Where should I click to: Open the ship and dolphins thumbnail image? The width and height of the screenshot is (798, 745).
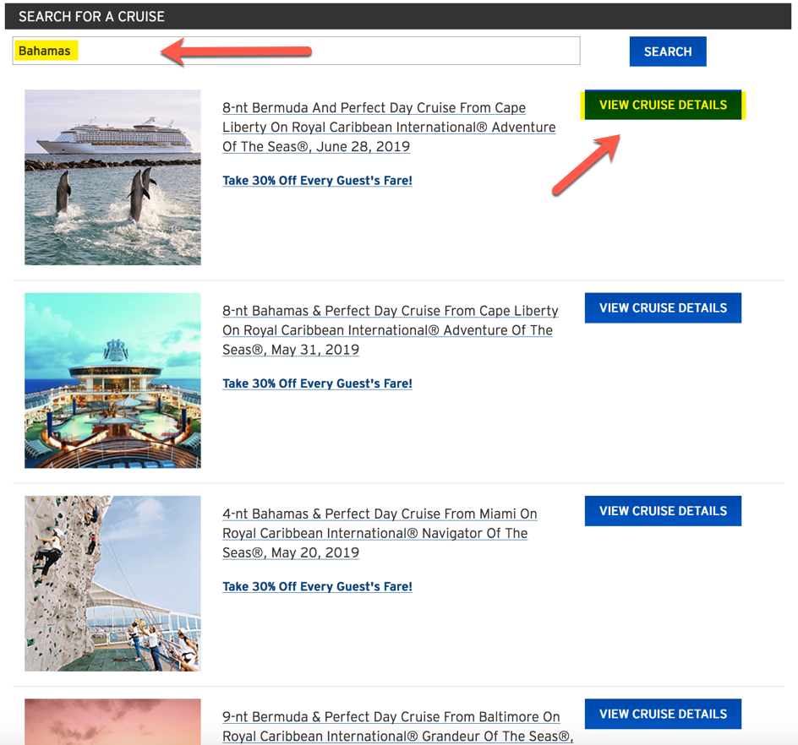pos(112,177)
